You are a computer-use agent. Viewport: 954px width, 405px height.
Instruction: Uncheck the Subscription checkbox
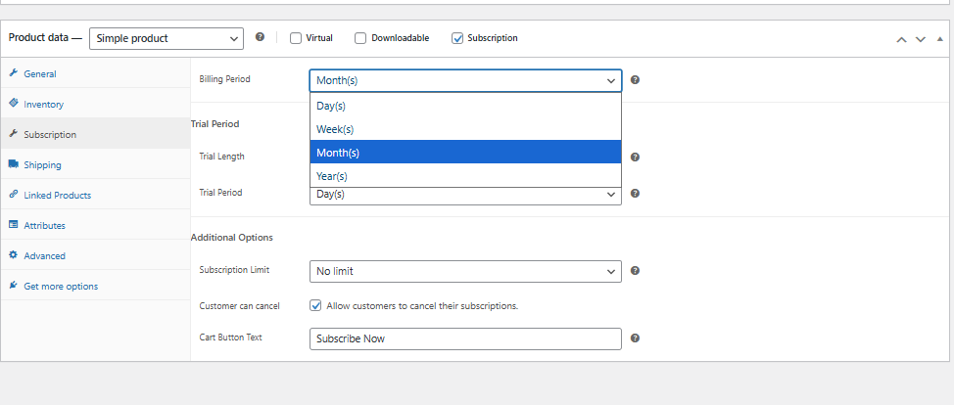457,38
